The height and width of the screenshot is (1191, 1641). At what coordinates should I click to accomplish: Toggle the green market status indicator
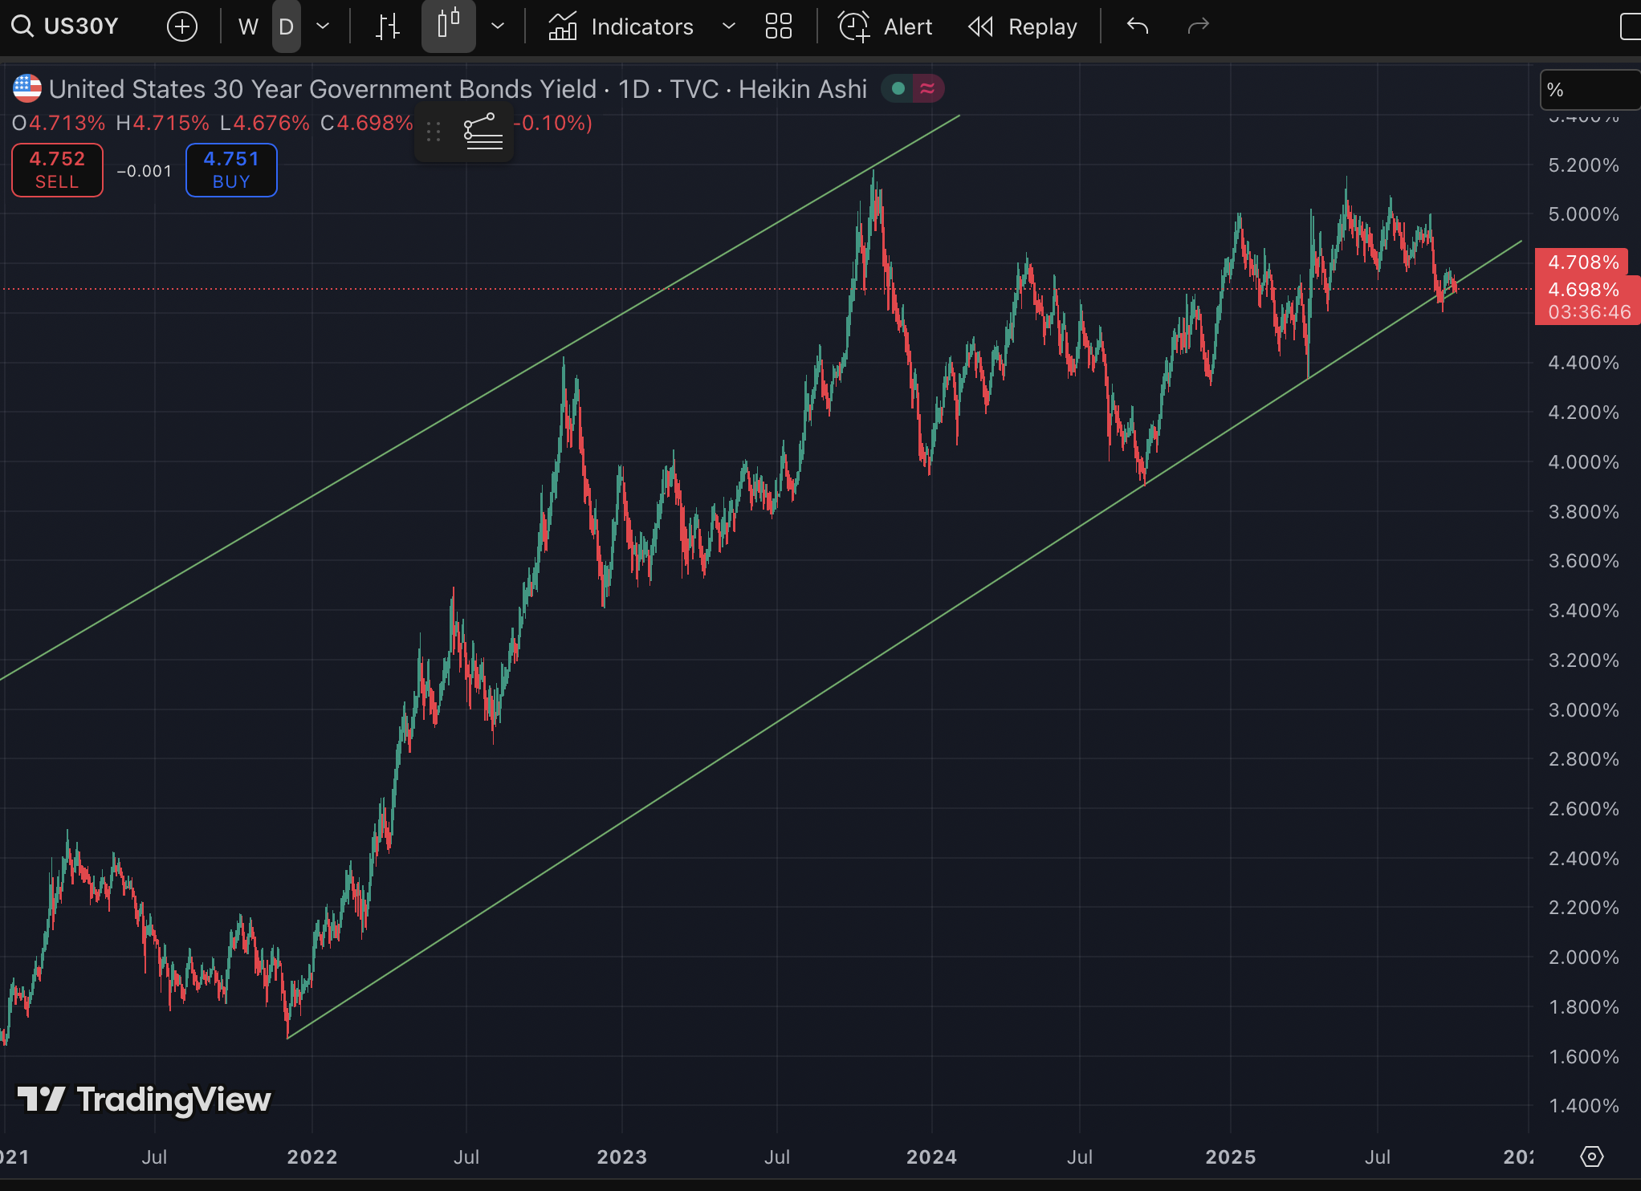click(898, 88)
